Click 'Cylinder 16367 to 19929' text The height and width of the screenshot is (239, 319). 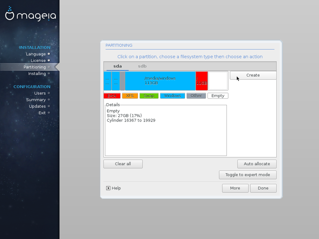131,120
